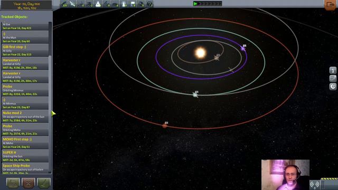The width and height of the screenshot is (338, 190).
Task: Toggle the EVA kerbal filter
Action: point(124,4)
